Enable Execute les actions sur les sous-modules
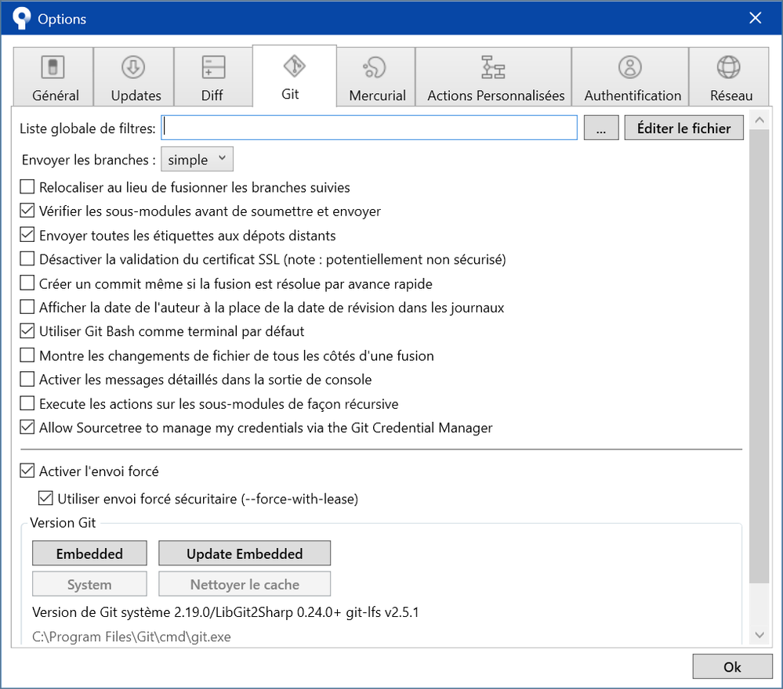This screenshot has width=783, height=689. click(27, 403)
